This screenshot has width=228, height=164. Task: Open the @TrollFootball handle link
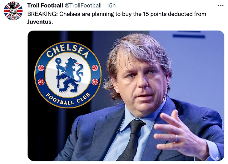[x=83, y=6]
